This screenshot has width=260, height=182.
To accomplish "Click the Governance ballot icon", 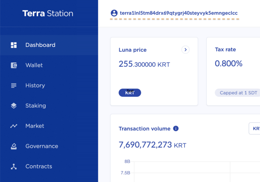I will (x=14, y=146).
